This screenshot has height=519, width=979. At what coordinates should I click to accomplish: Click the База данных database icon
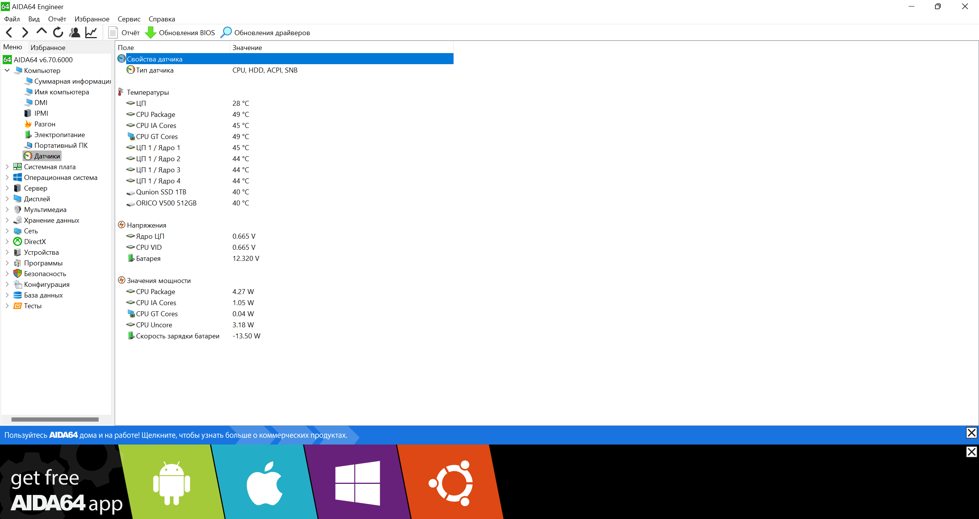tap(18, 295)
